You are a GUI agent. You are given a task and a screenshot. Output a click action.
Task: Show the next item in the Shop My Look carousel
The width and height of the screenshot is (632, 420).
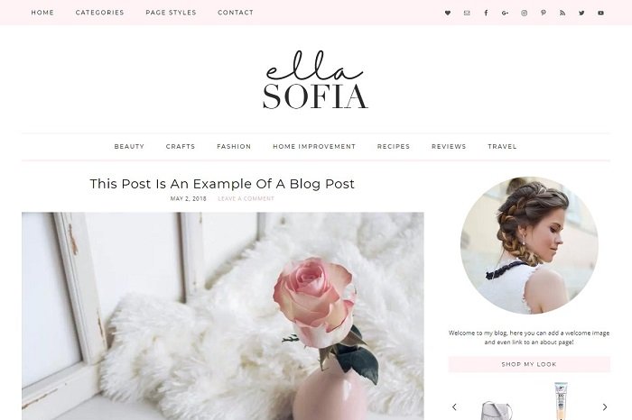coord(605,406)
